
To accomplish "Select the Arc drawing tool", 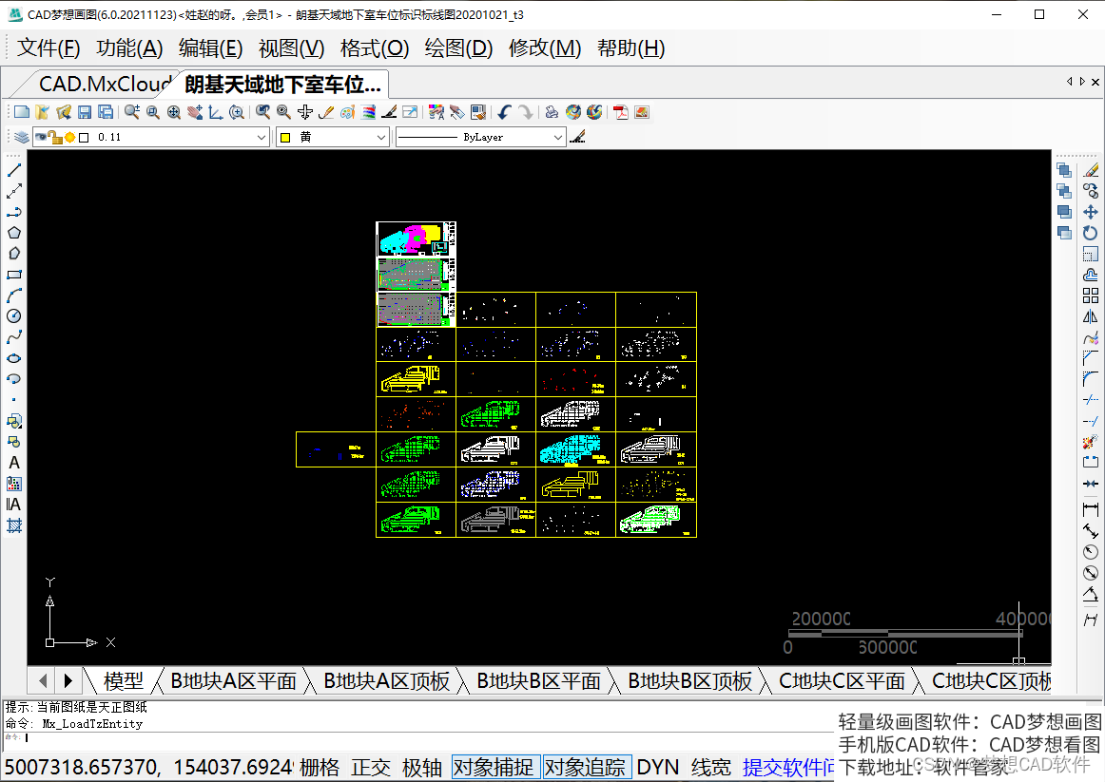I will click(x=14, y=296).
